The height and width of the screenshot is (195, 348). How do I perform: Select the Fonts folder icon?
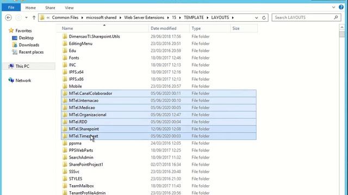click(x=65, y=58)
